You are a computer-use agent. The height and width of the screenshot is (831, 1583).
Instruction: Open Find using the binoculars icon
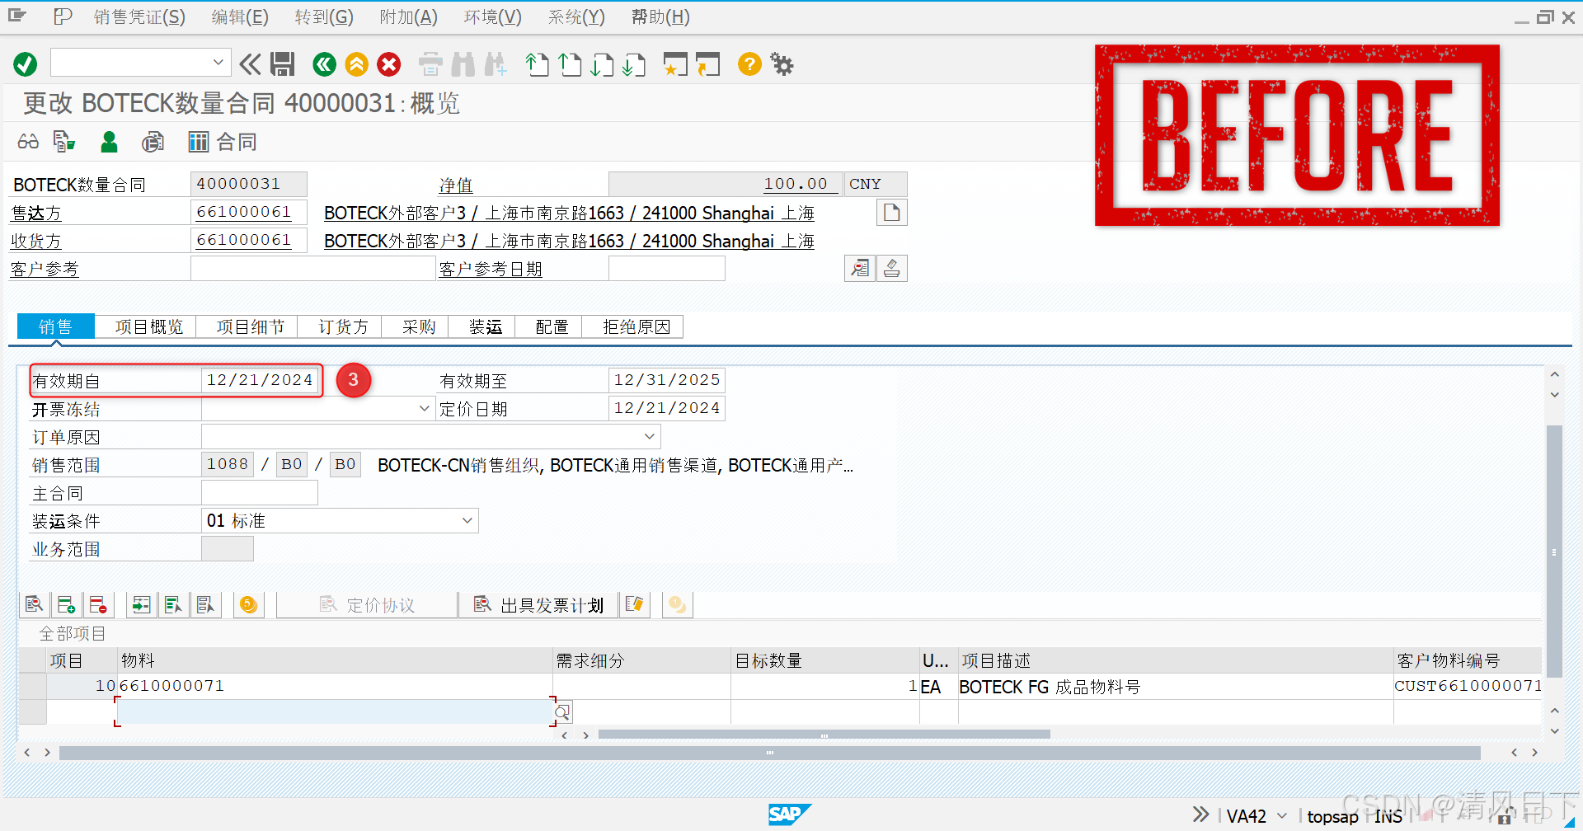[x=463, y=63]
